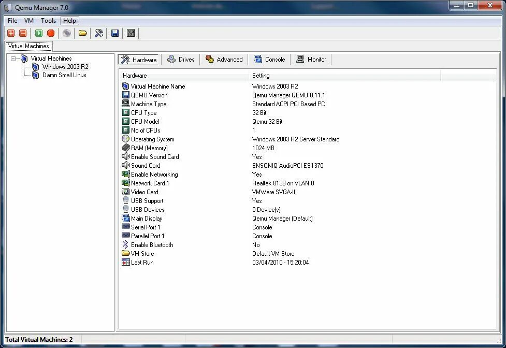Click the Qemu Manager QEMU 0.11.1 value
Image resolution: width=506 pixels, height=348 pixels.
coord(288,95)
